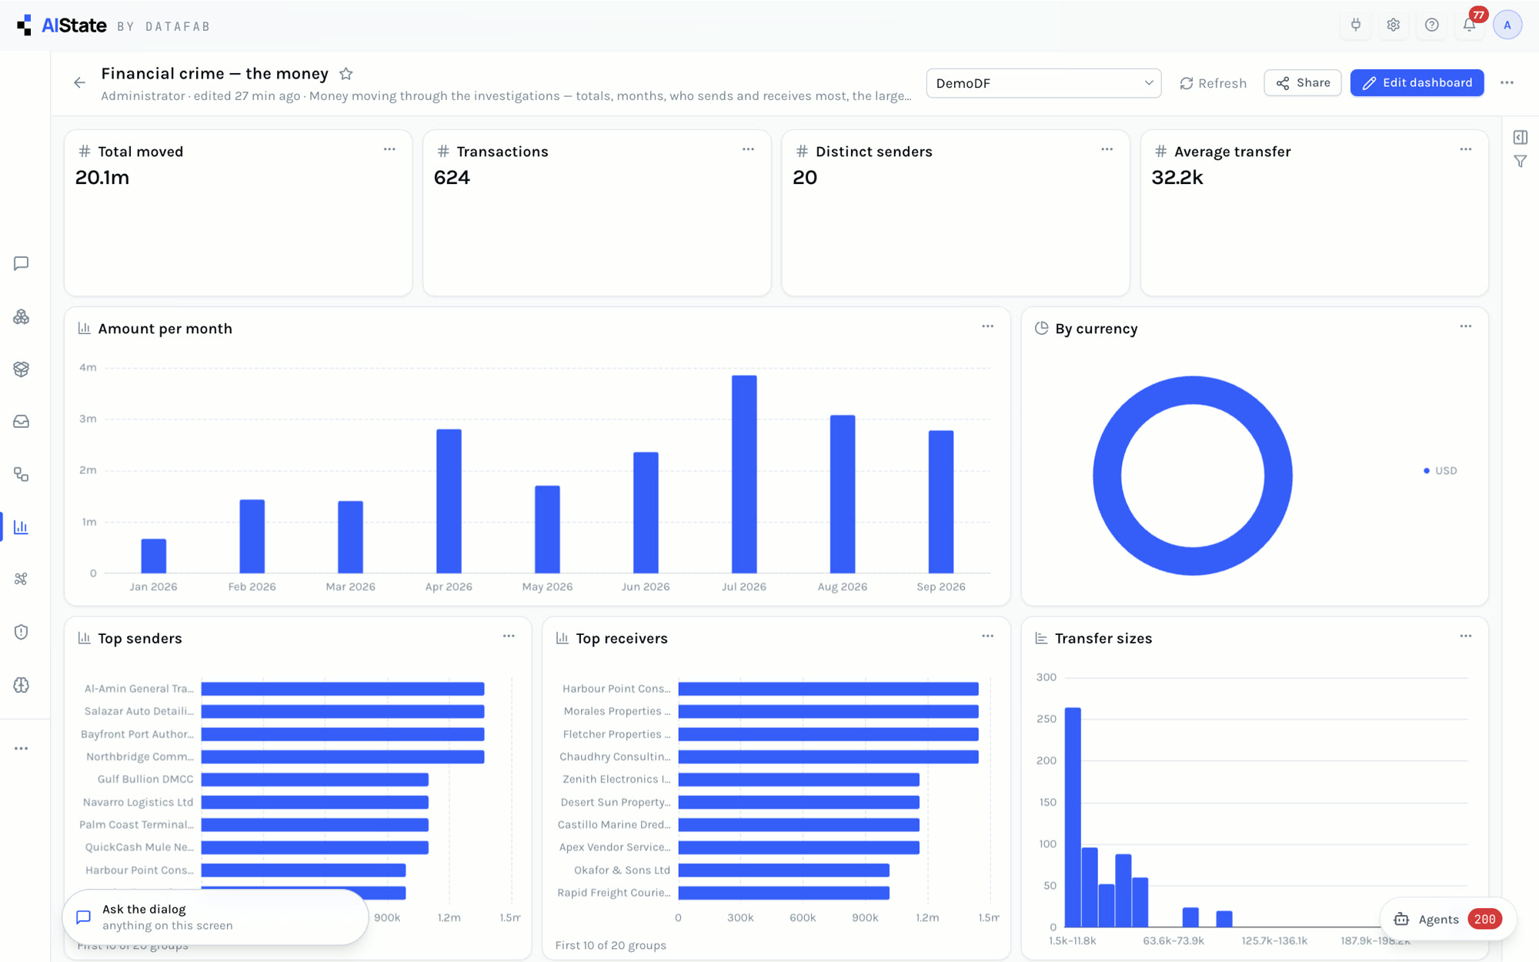1539x962 pixels.
Task: Open the chat icon in left sidebar
Action: pyautogui.click(x=22, y=264)
